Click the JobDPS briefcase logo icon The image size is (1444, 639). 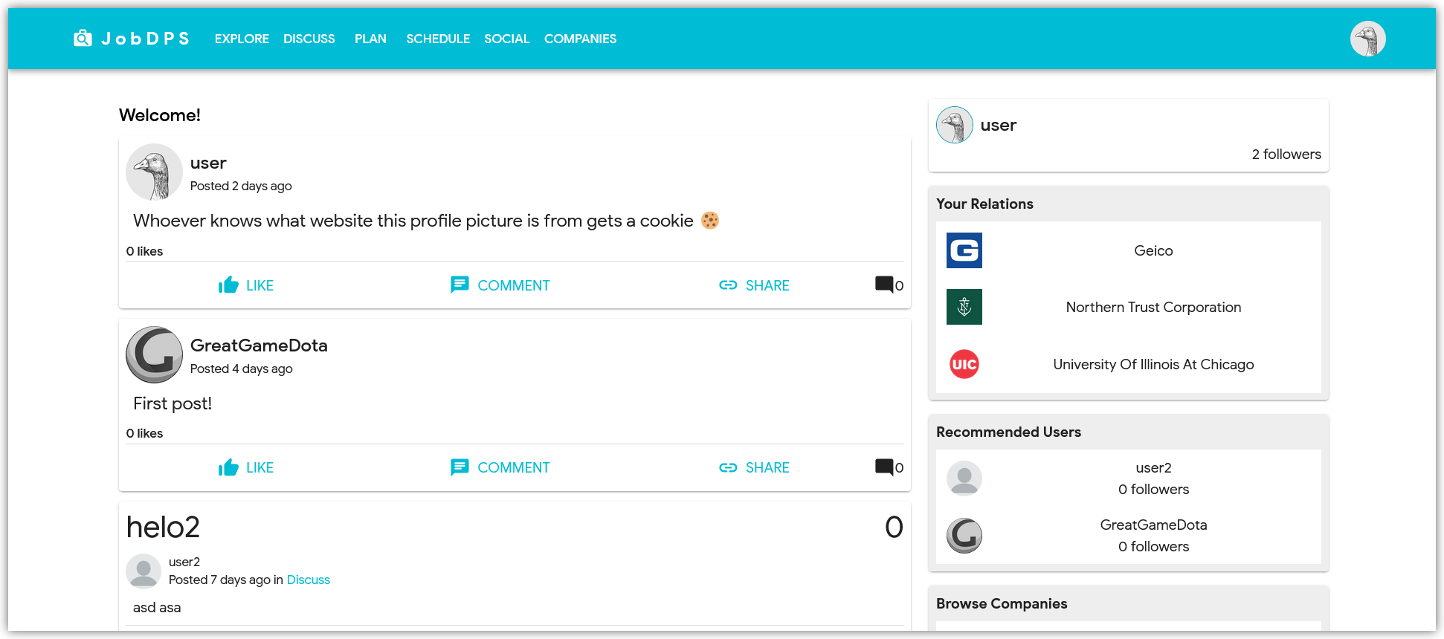coord(83,38)
